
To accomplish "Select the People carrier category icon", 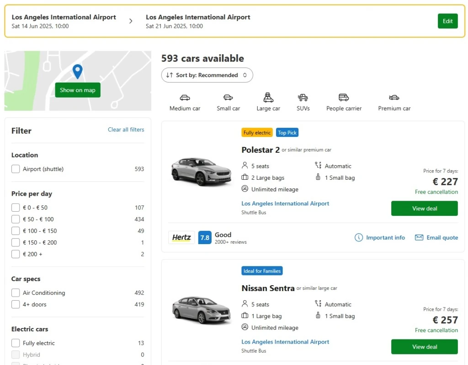I will (x=344, y=98).
